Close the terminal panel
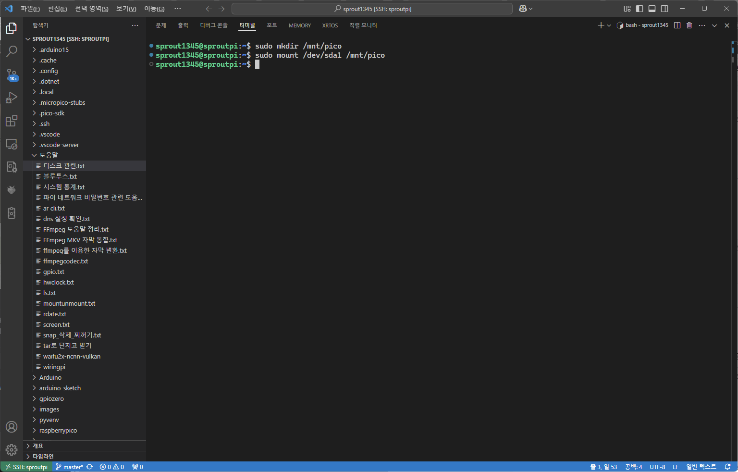The width and height of the screenshot is (738, 472). pyautogui.click(x=727, y=25)
